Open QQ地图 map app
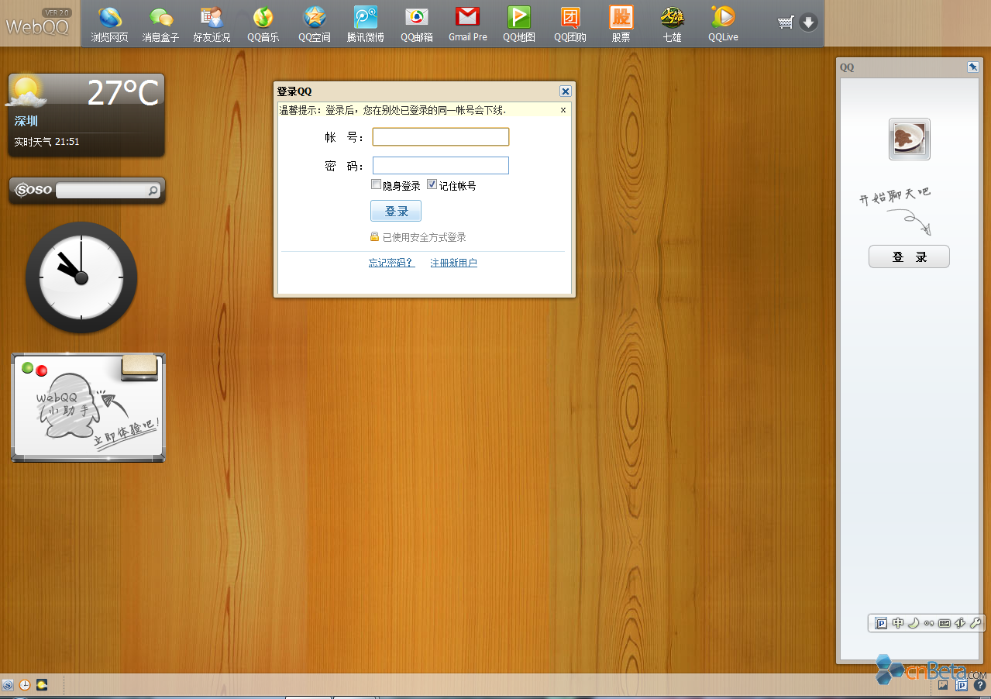Image resolution: width=991 pixels, height=699 pixels. pos(519,23)
